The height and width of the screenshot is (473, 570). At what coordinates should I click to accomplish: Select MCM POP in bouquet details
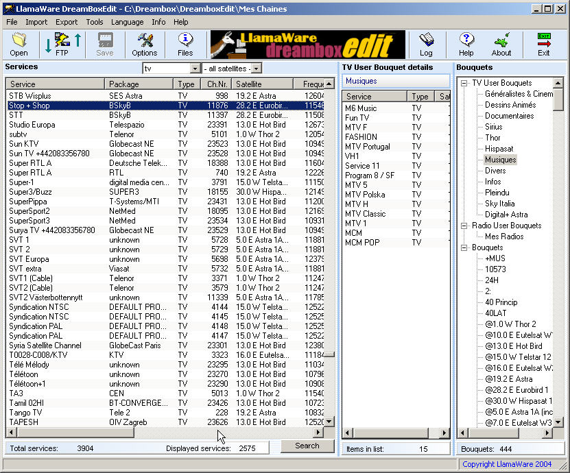pos(396,243)
